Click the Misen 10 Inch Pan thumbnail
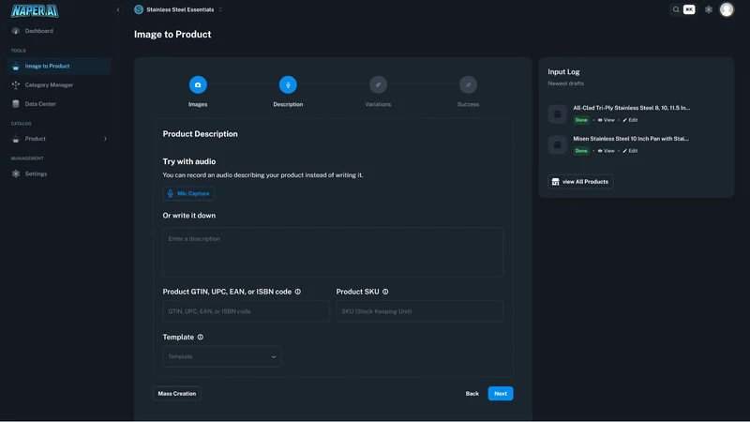 (x=557, y=144)
